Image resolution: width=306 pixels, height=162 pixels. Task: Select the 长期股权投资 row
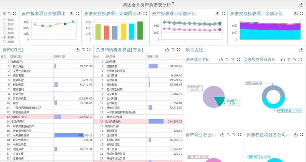[x=47, y=135]
